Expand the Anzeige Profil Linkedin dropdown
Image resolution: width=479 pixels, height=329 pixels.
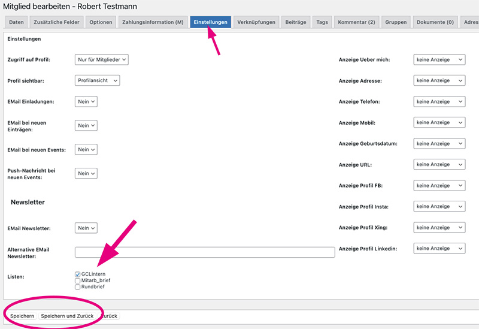439,249
